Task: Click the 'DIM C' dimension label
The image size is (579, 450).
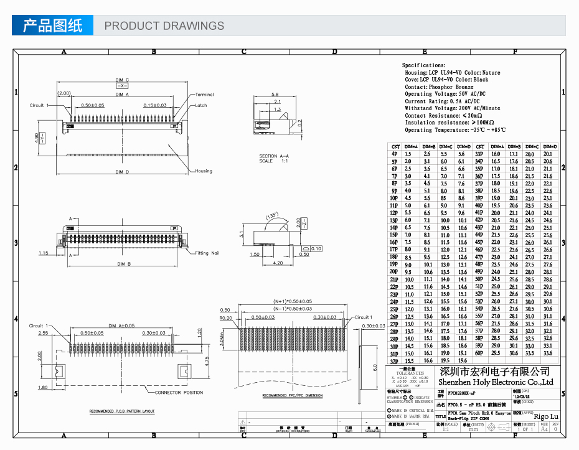Action: click(x=122, y=80)
